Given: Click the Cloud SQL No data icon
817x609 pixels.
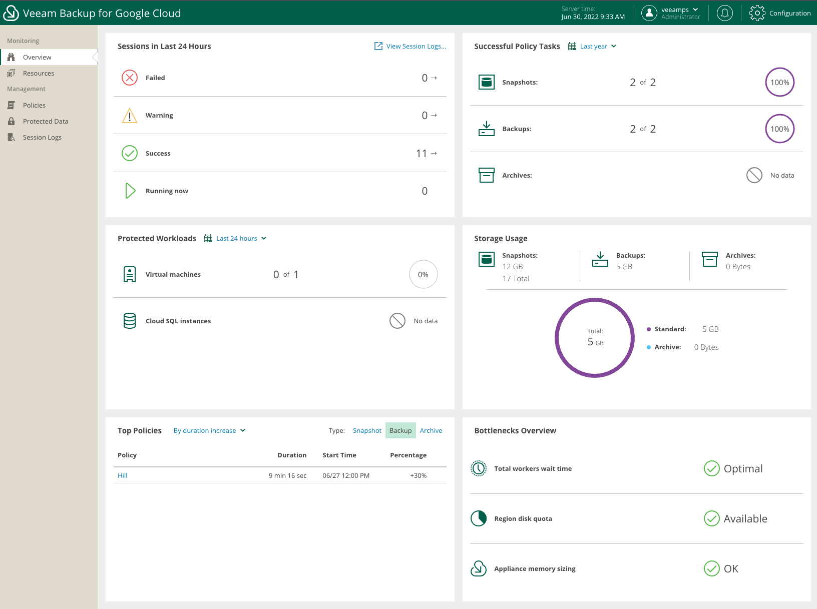Looking at the screenshot, I should click(397, 321).
